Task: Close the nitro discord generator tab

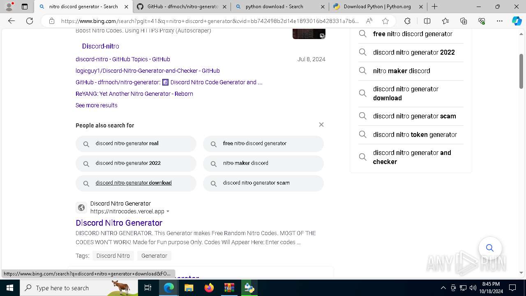Action: click(126, 7)
